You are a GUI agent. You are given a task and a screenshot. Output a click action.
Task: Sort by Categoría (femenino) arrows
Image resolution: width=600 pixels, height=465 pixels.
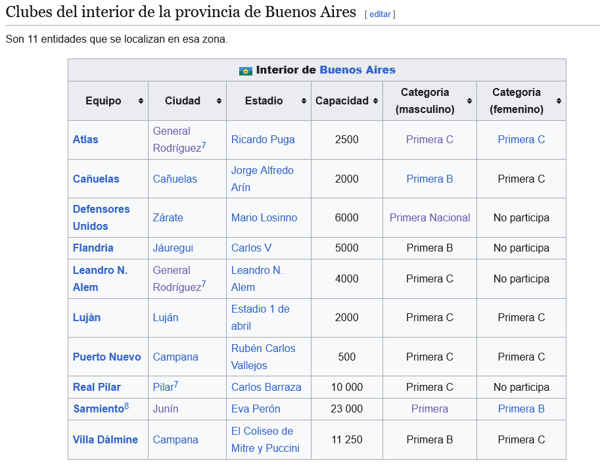pyautogui.click(x=559, y=101)
